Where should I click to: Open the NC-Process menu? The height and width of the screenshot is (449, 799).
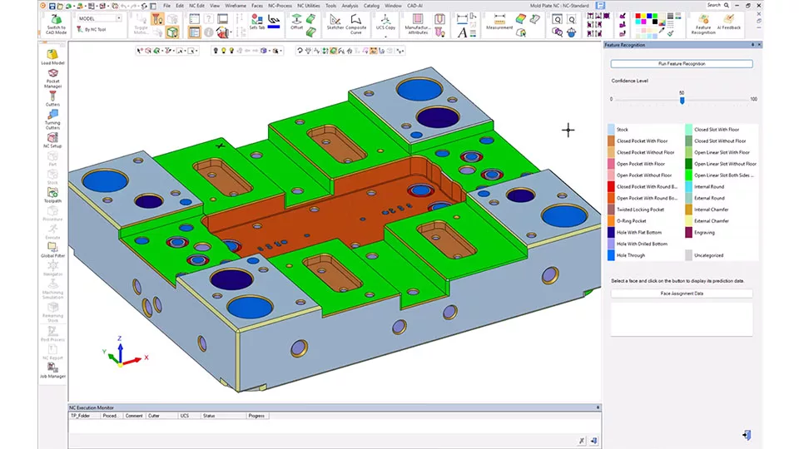click(278, 5)
